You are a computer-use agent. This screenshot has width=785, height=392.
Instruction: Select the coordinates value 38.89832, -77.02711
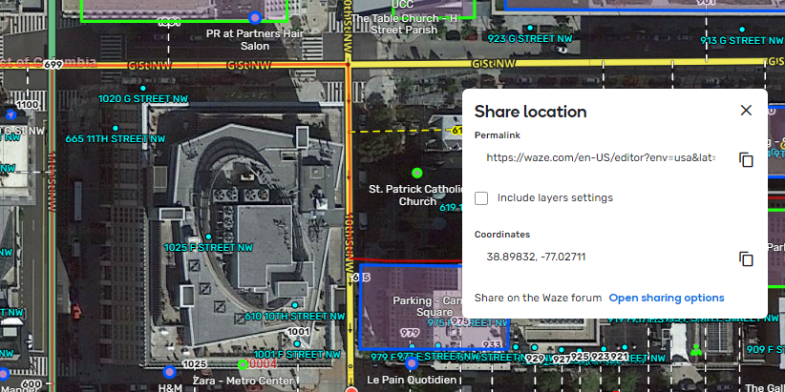pos(536,257)
